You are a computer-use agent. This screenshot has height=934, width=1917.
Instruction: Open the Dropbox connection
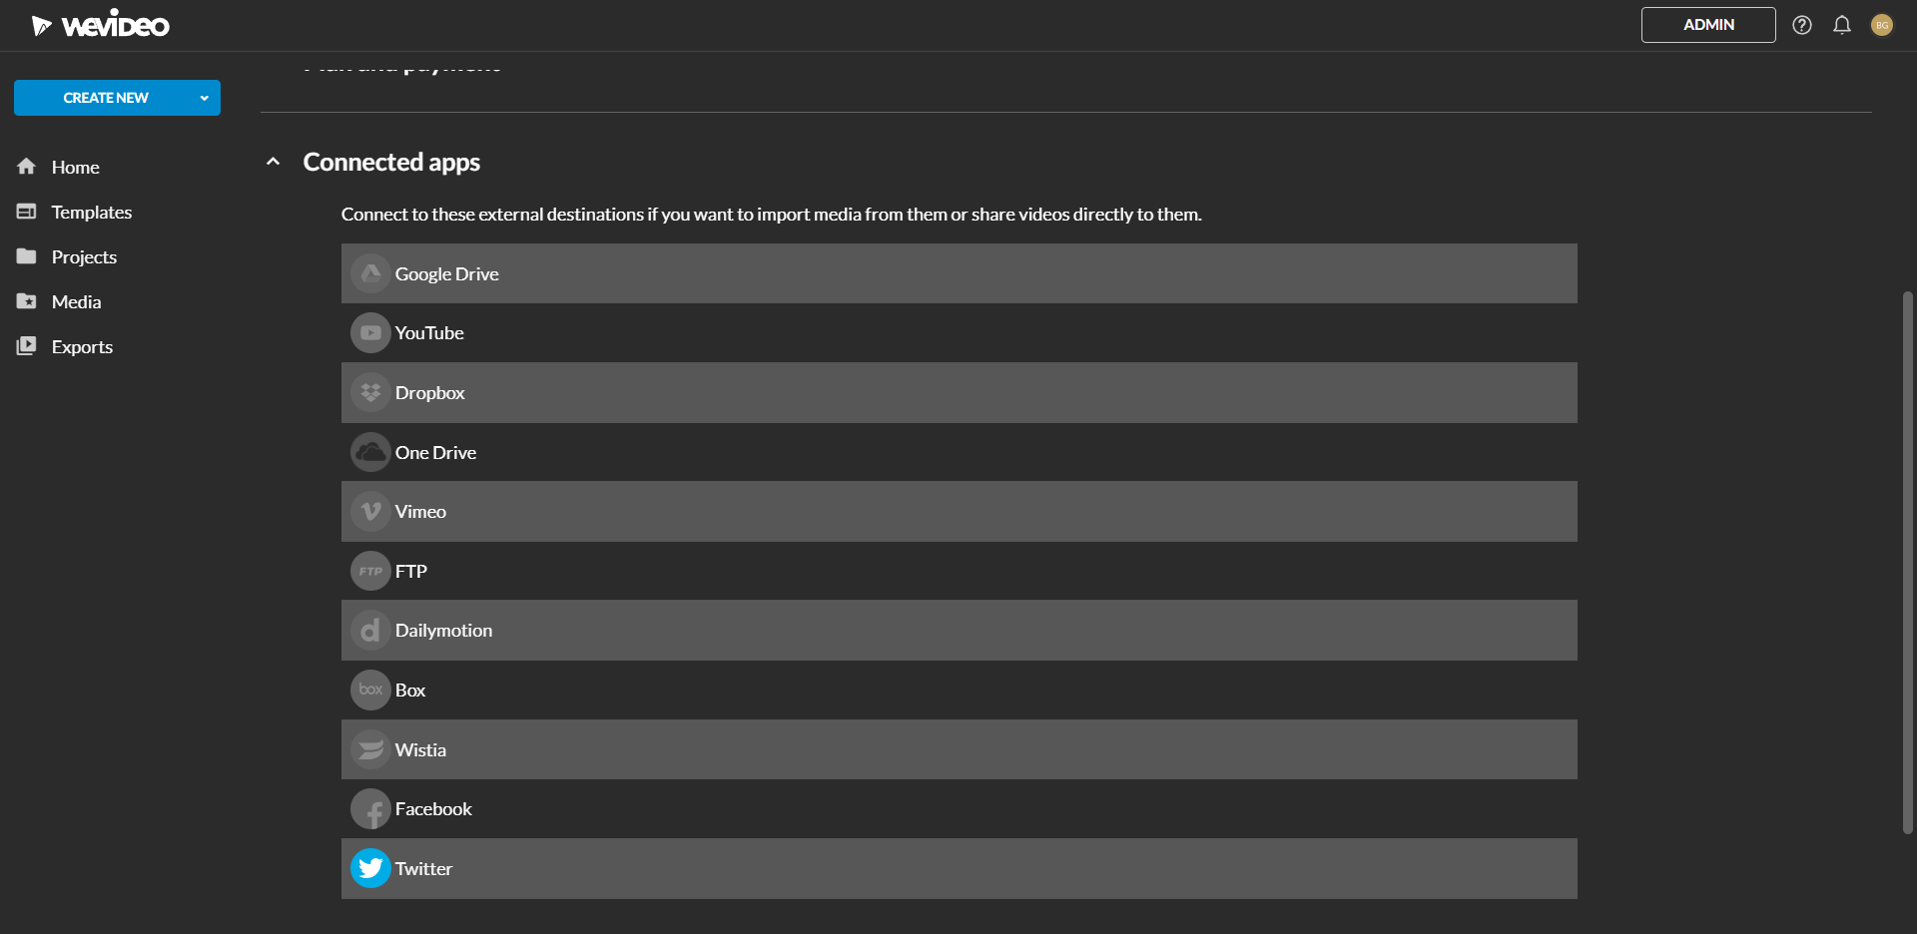370,392
